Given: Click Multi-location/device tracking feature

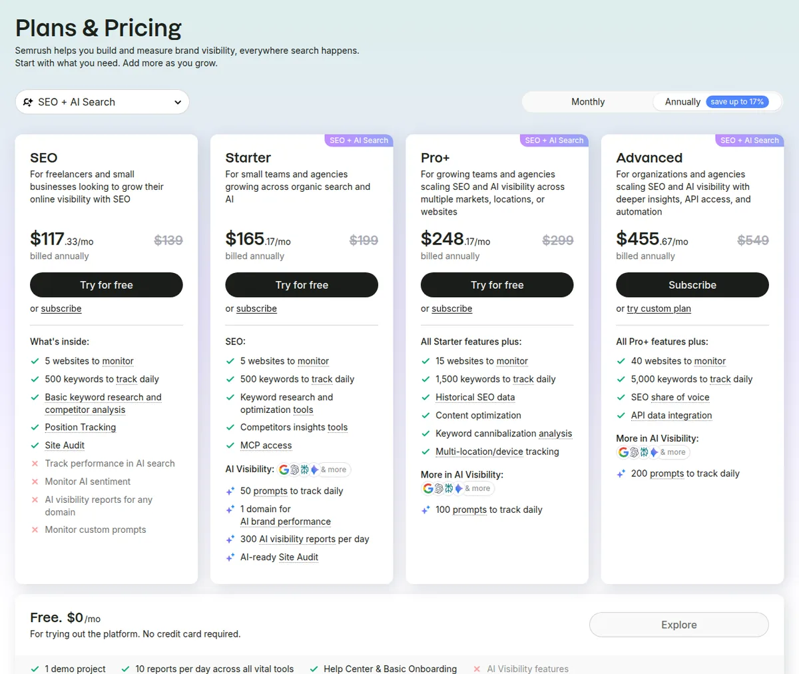Looking at the screenshot, I should pos(497,452).
